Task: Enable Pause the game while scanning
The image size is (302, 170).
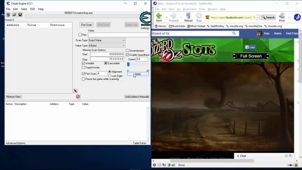Action: click(x=83, y=79)
